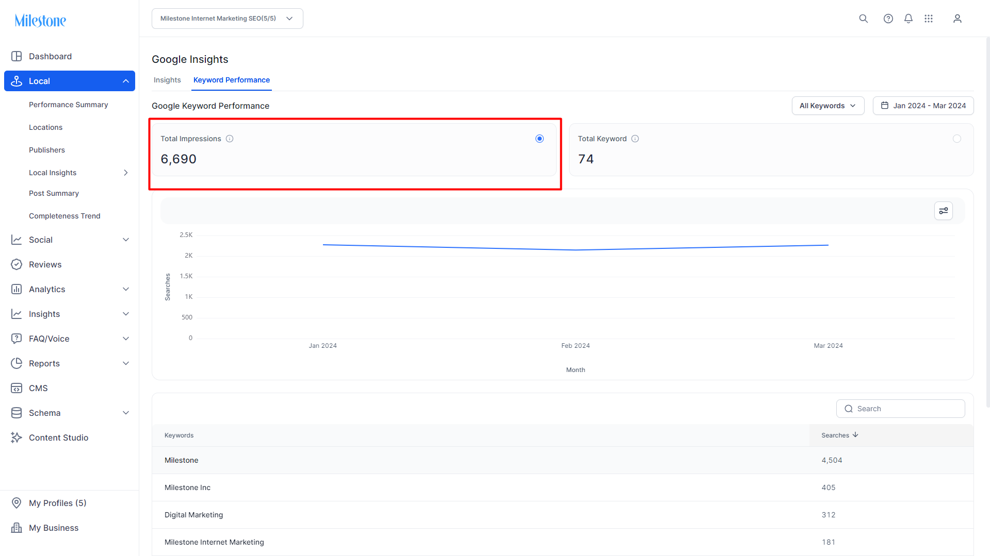Click the Local map-pin icon

17,81
